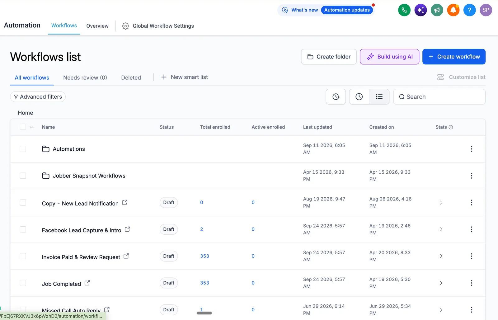Click the Stats info icon in header

[x=451, y=127]
